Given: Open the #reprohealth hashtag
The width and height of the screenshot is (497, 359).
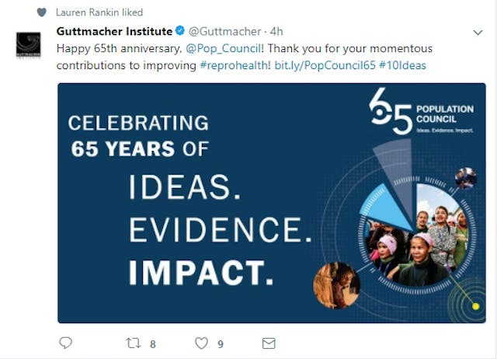Looking at the screenshot, I should tap(235, 65).
